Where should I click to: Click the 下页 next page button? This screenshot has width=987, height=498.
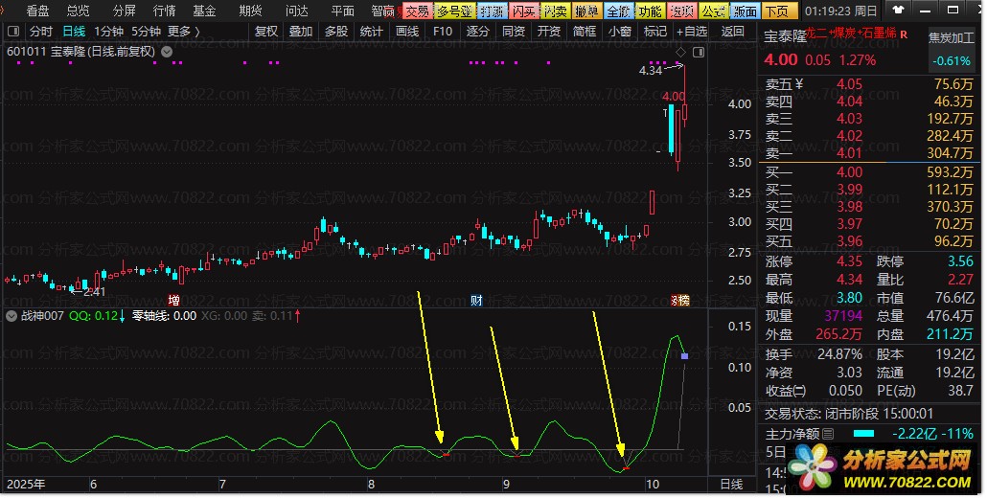pyautogui.click(x=778, y=11)
